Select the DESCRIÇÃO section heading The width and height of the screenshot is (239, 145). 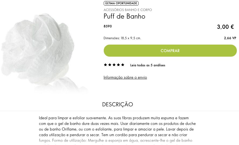pyautogui.click(x=117, y=104)
